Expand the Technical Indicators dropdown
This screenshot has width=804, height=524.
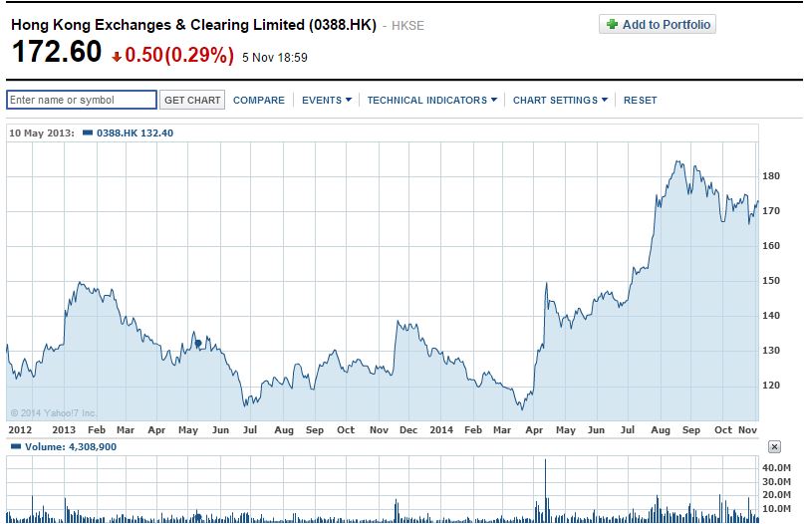click(x=431, y=100)
